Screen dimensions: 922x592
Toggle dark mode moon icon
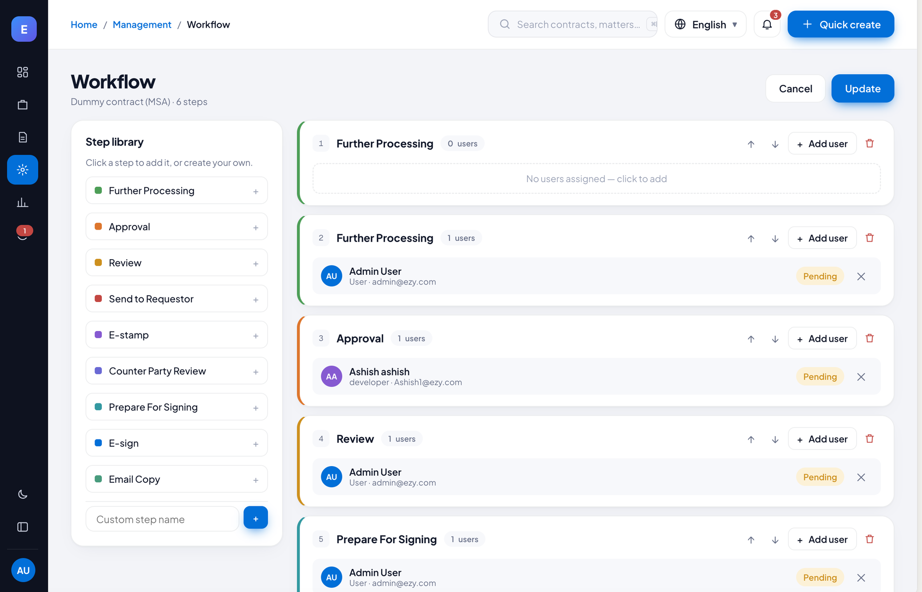(23, 494)
